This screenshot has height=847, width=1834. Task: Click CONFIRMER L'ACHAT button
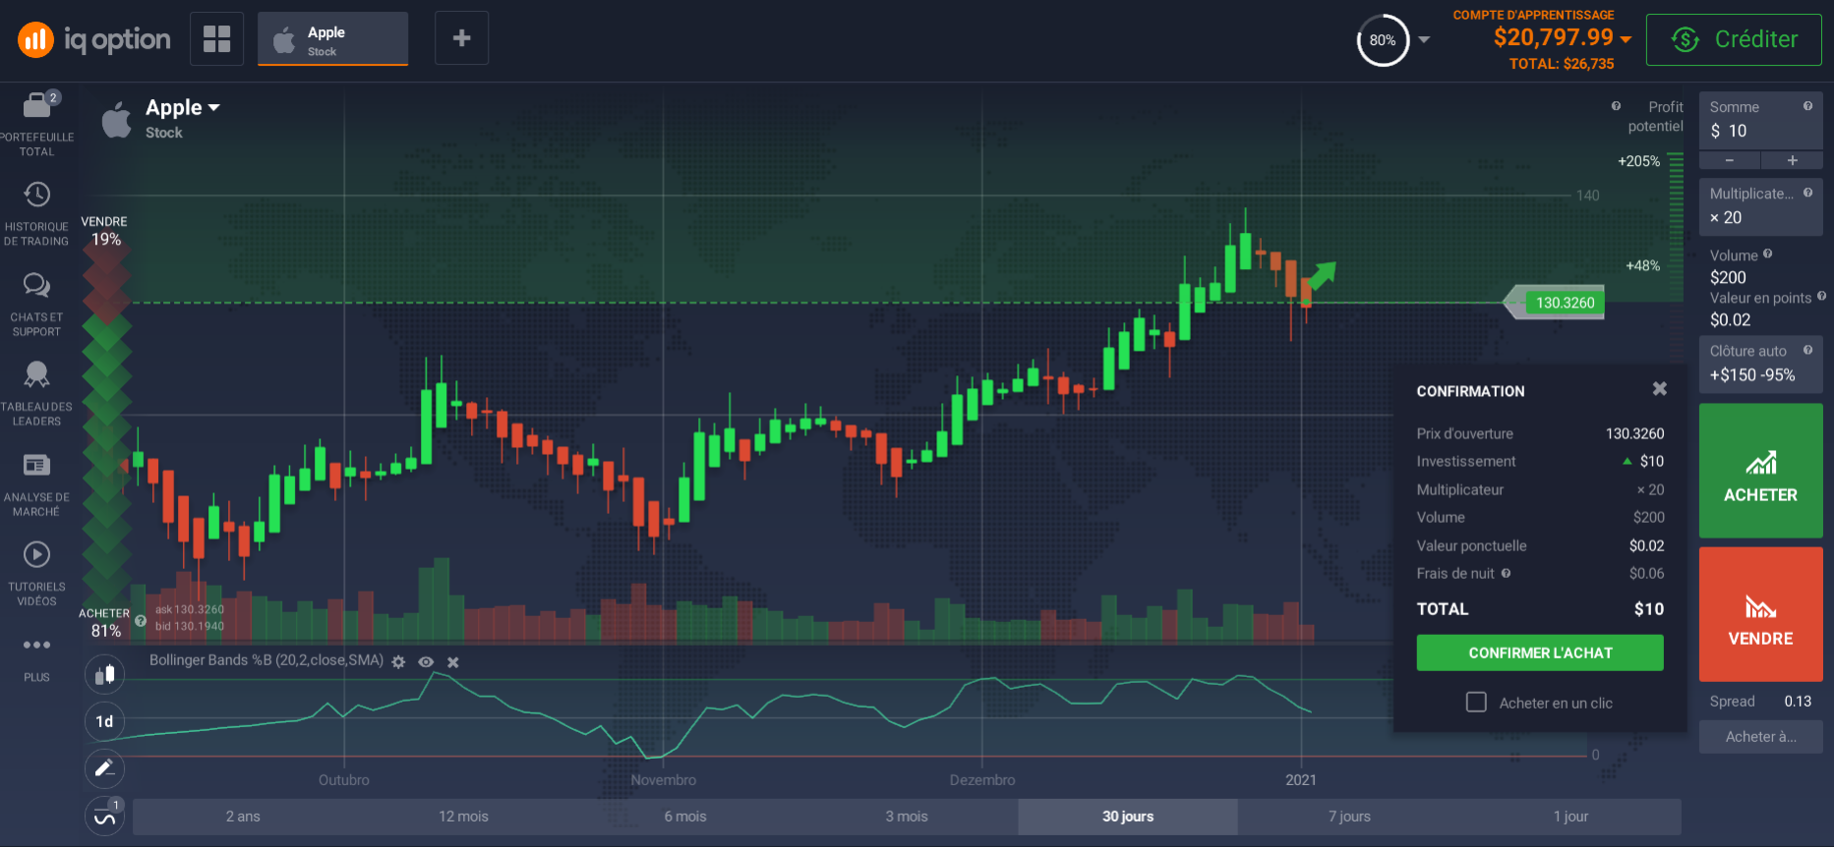pyautogui.click(x=1540, y=652)
